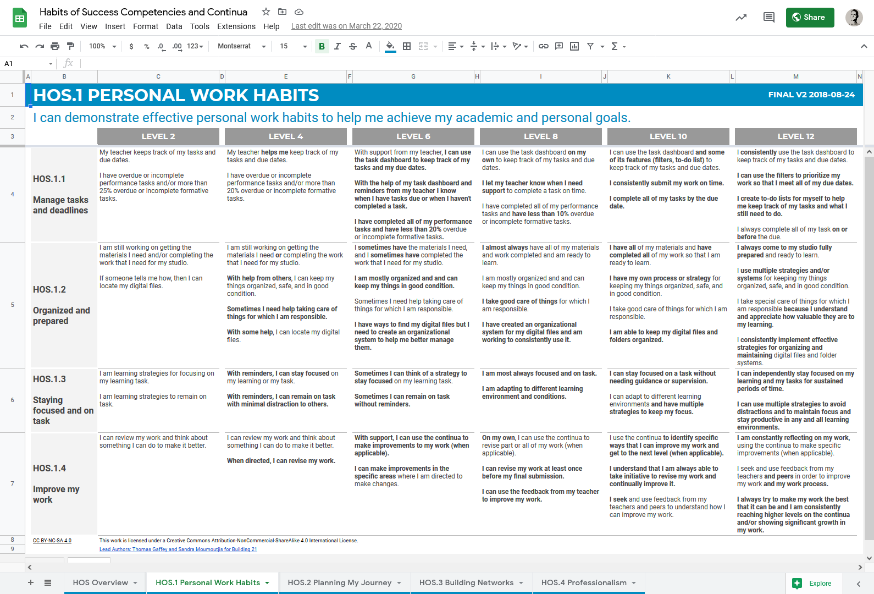Expand the Montserrat font dropdown

tap(241, 46)
